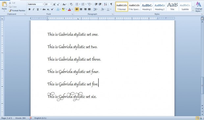
Task: Click the Clear Formatting icon
Action: [71, 4]
